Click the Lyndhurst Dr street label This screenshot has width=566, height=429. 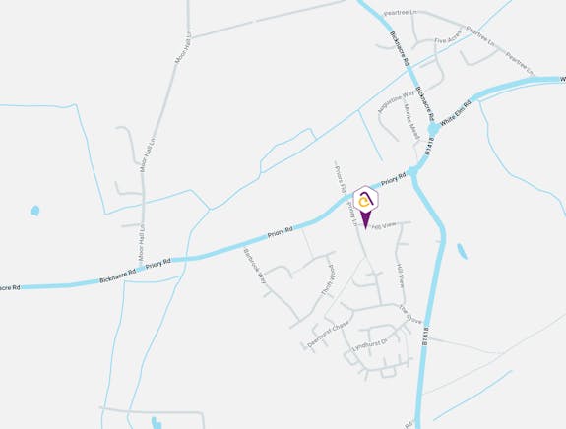[370, 345]
